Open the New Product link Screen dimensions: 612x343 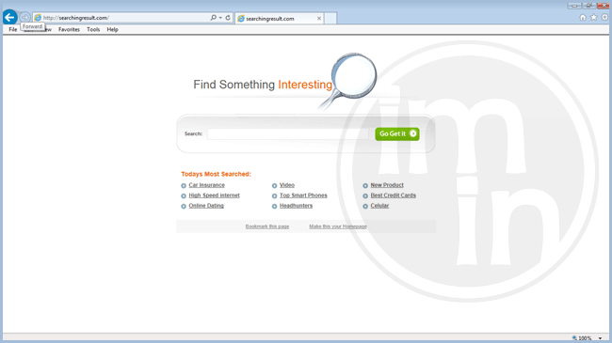[387, 185]
